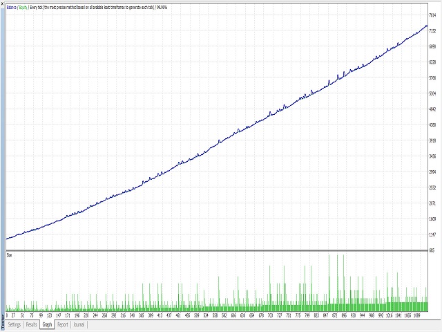The width and height of the screenshot is (442, 332).
Task: Click trade number 703 on the horizontal axis
Action: [x=270, y=315]
